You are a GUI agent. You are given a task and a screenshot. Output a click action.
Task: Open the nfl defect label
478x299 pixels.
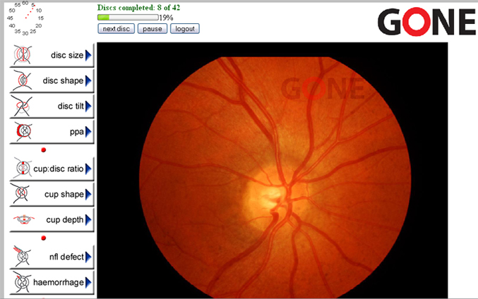[66, 257]
